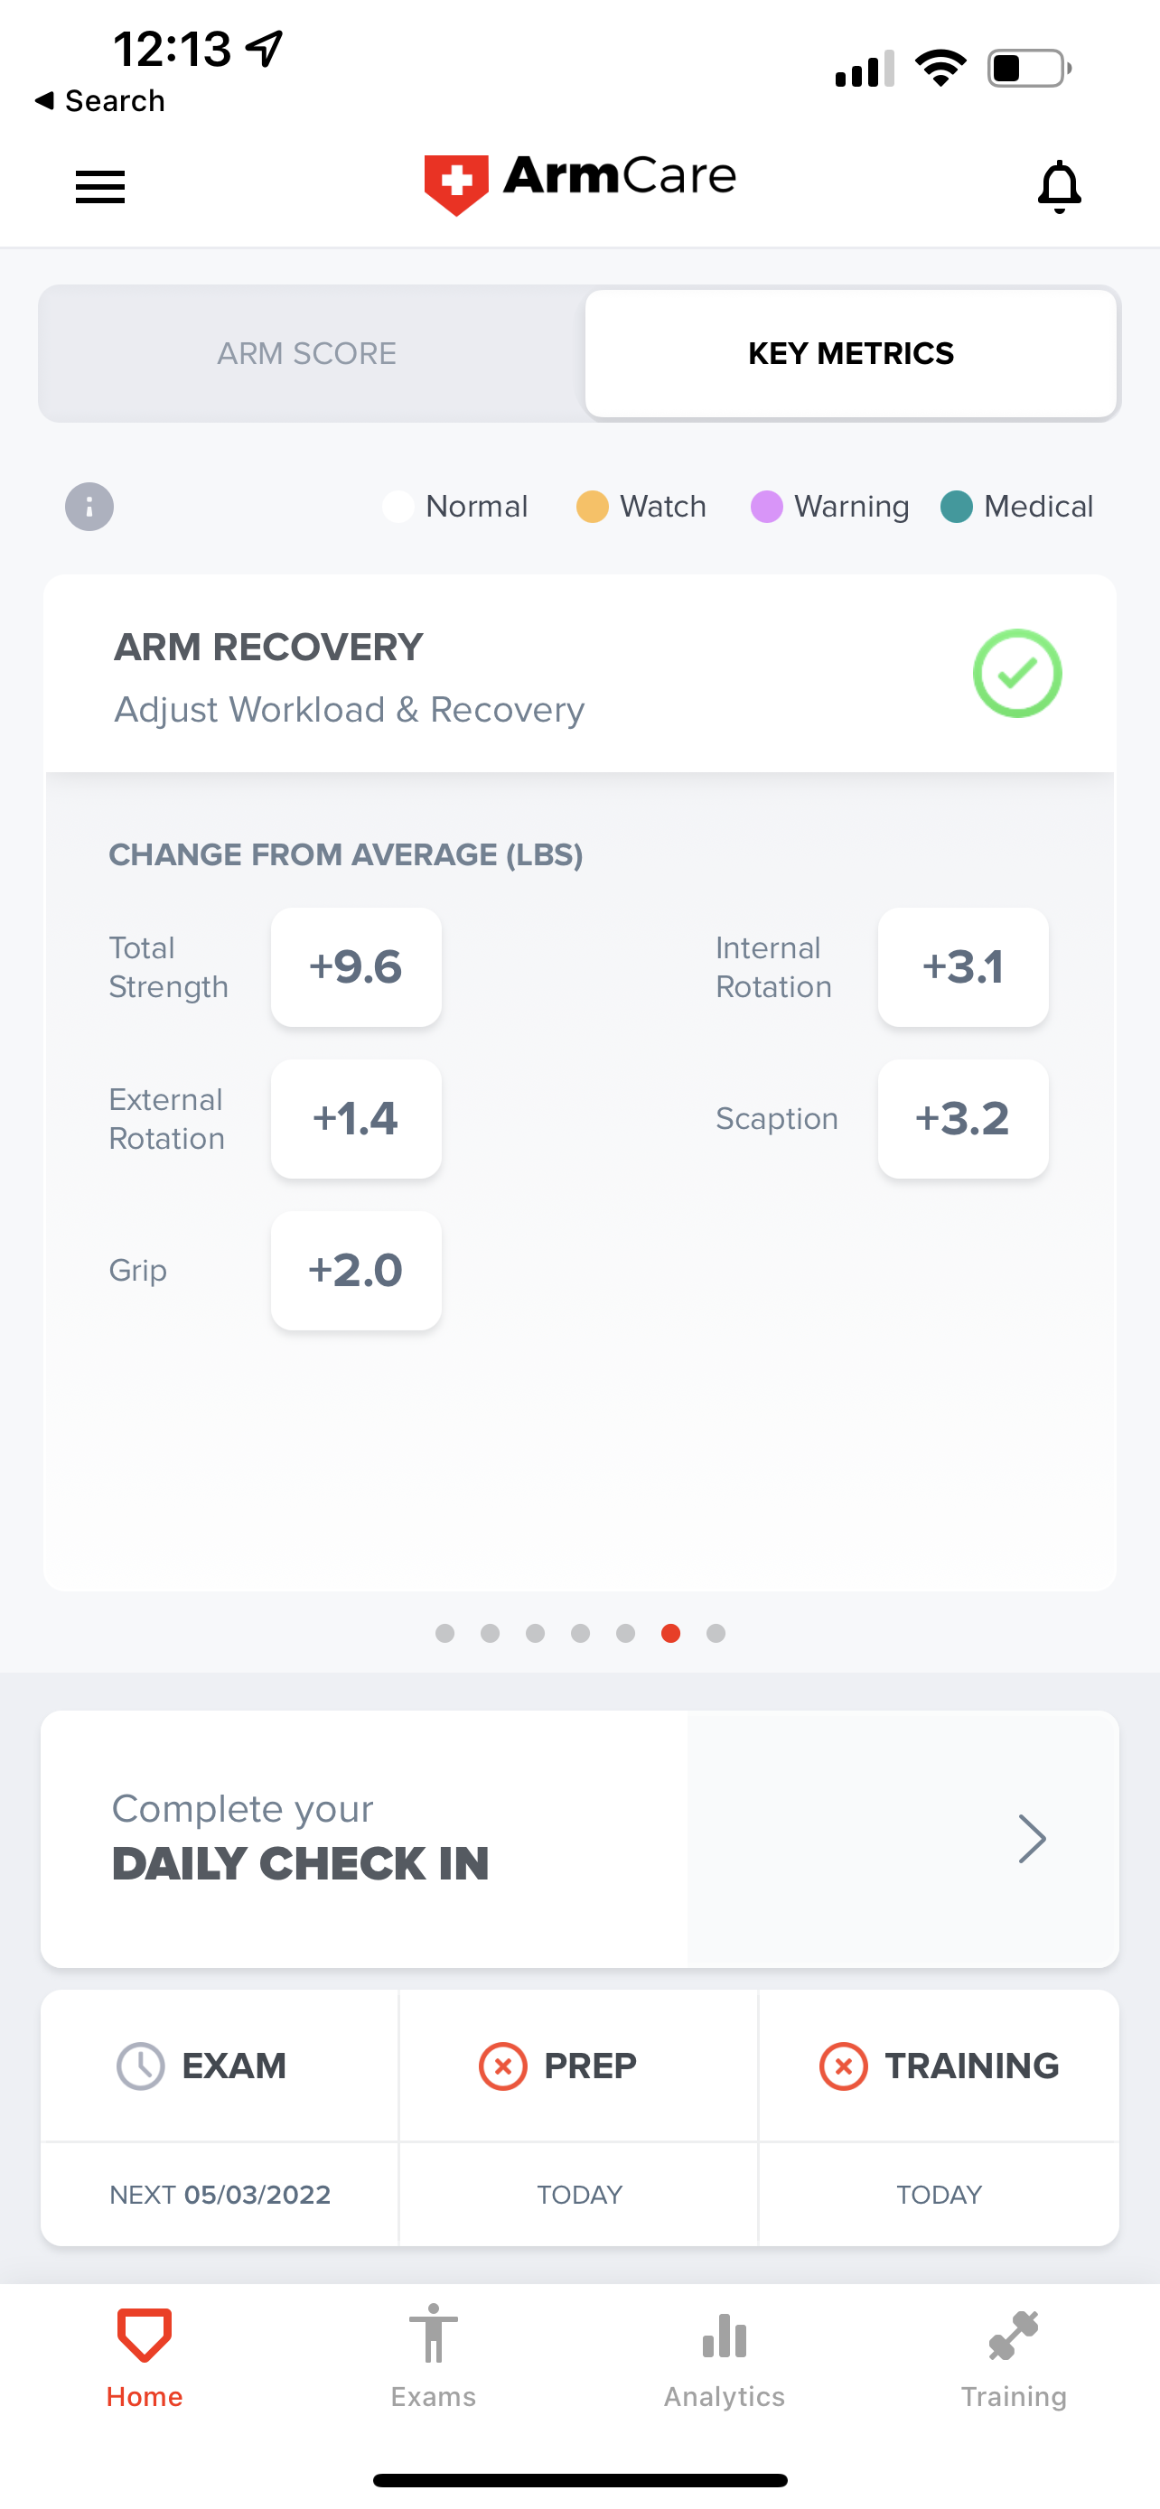Screen dimensions: 1160x2509
Task: Tap the first carousel page dot
Action: (x=445, y=1634)
